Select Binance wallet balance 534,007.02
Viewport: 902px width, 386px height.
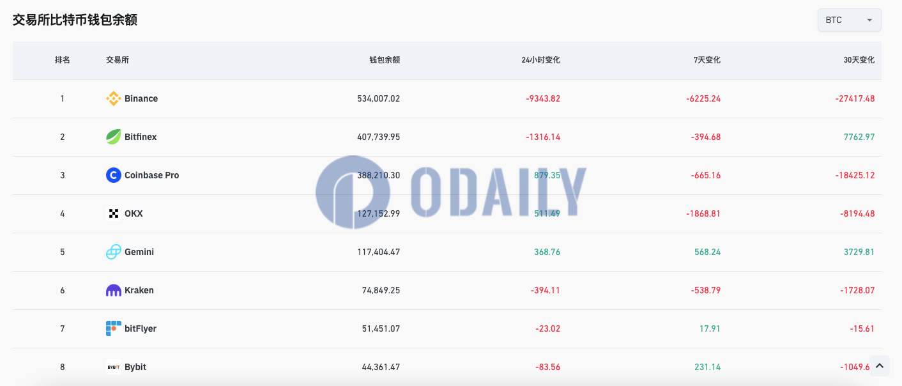pos(378,98)
